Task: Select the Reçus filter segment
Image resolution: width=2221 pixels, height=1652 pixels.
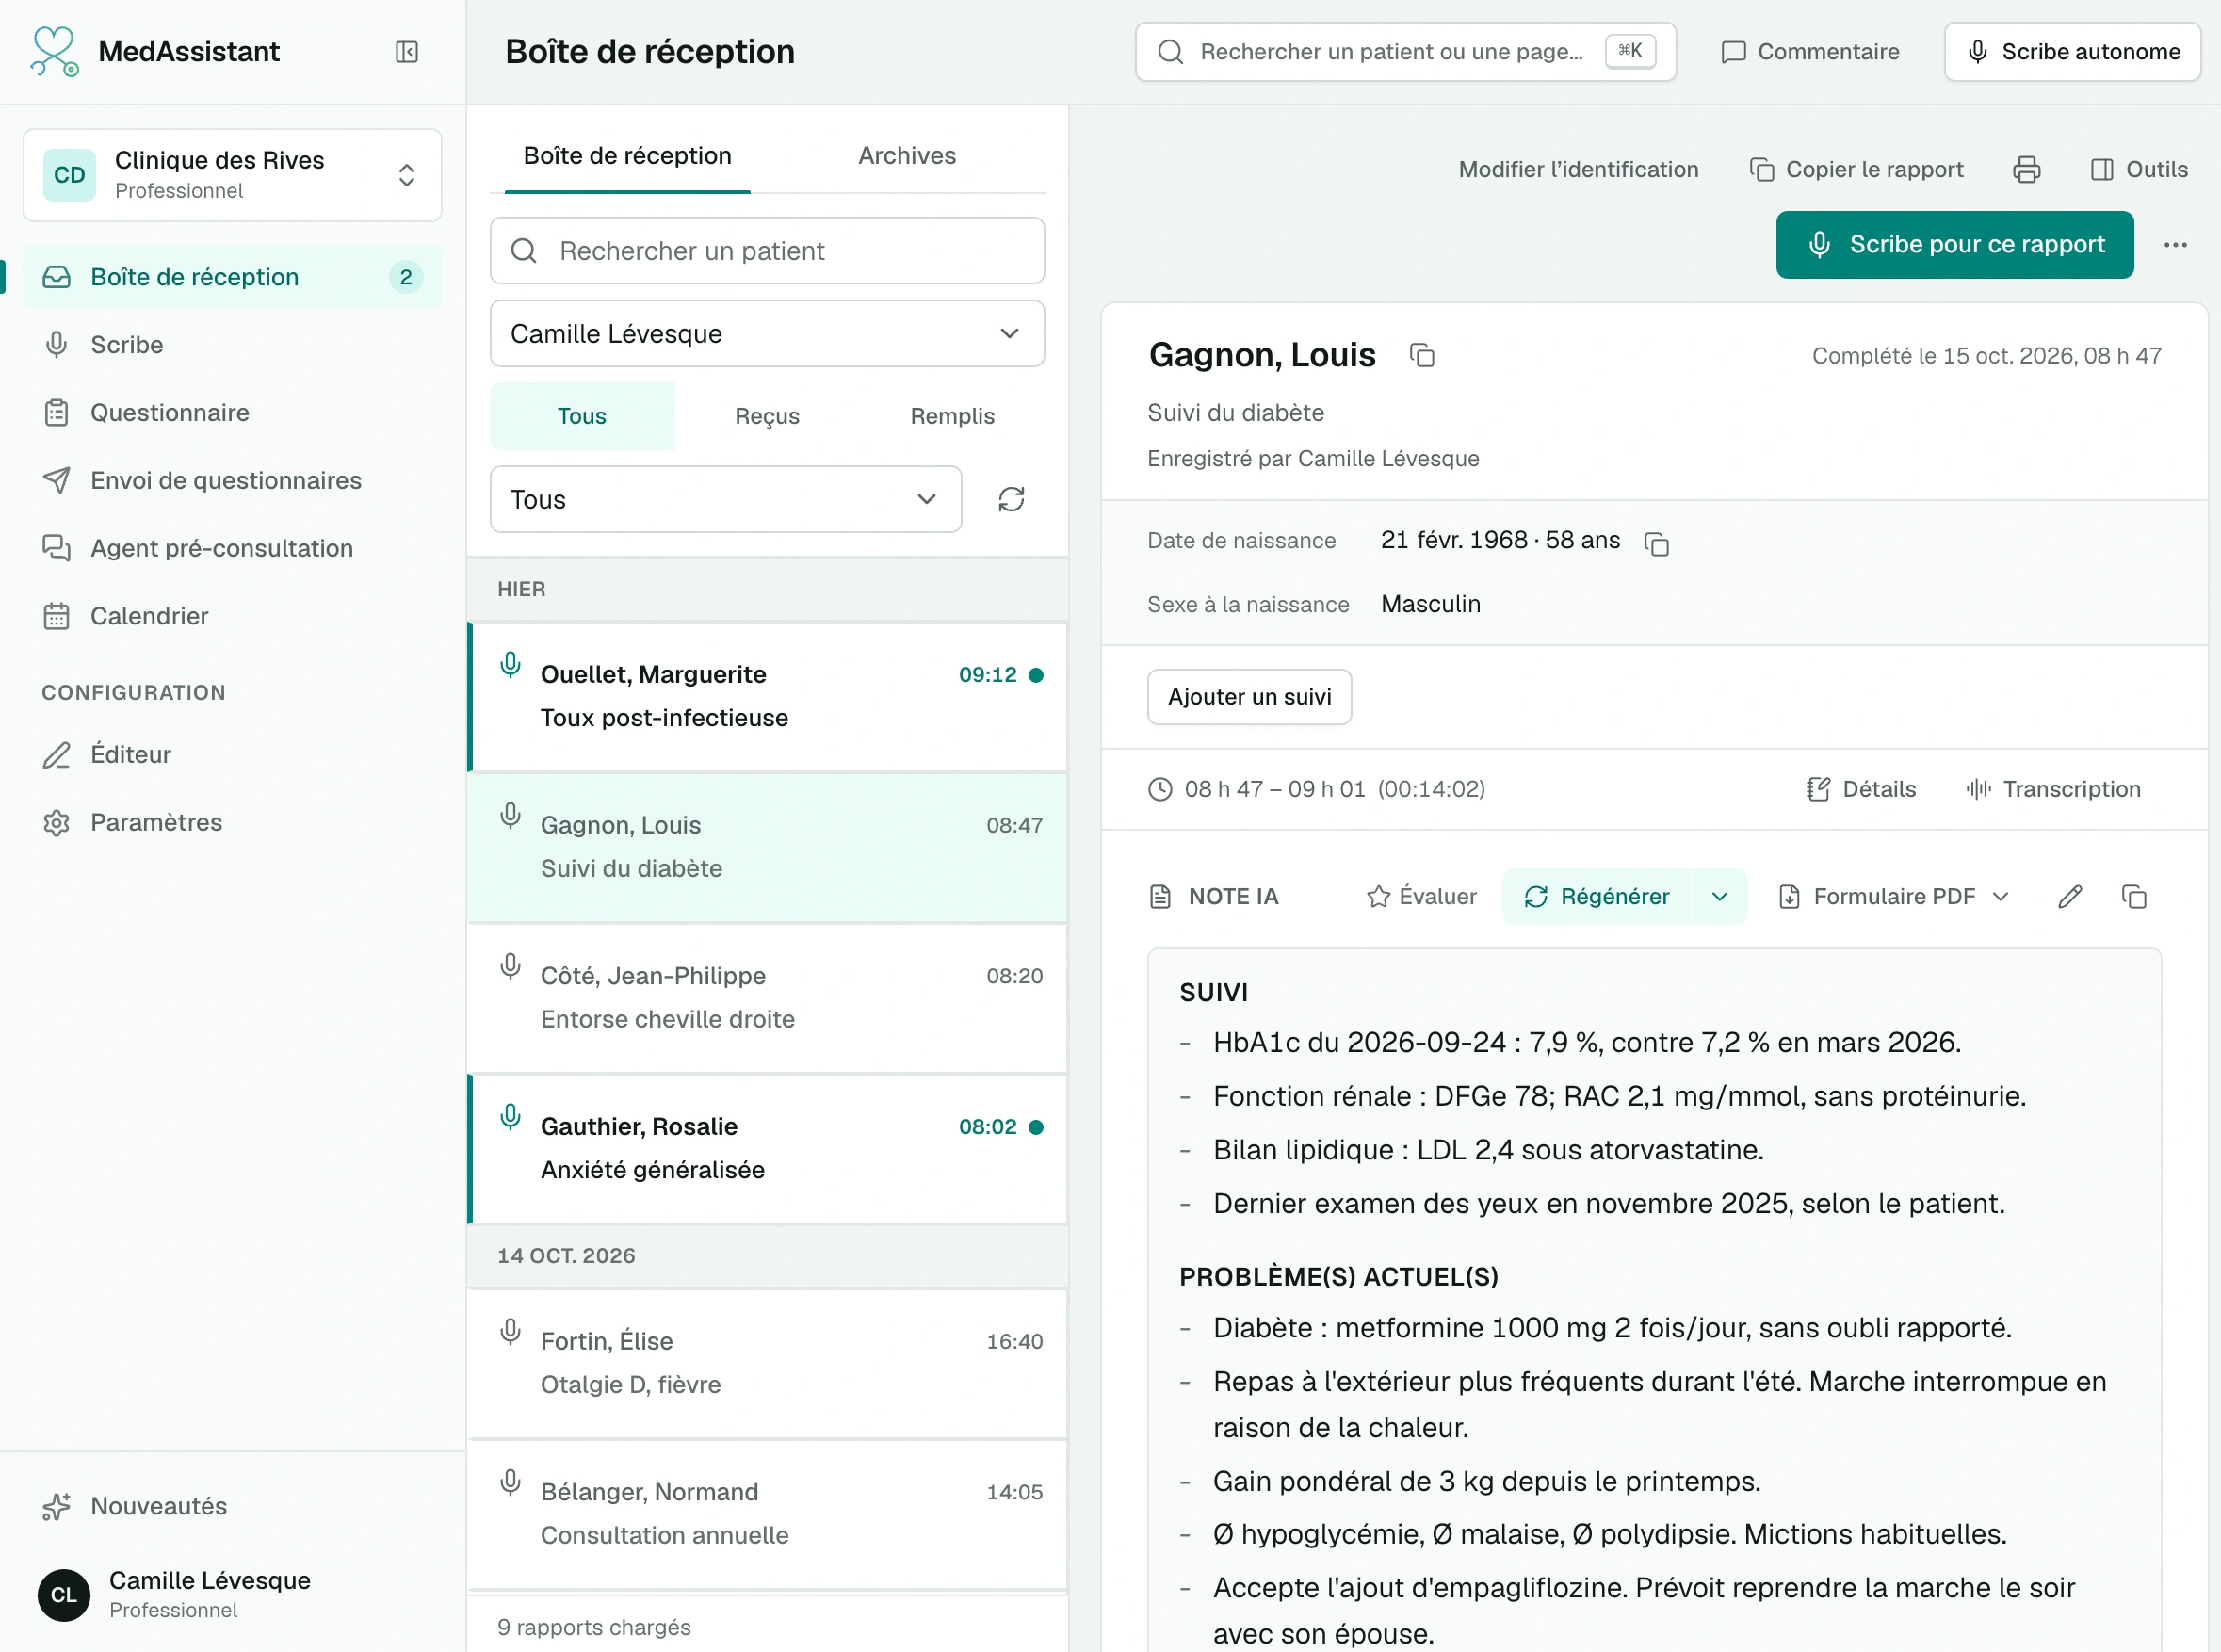Action: pos(767,416)
